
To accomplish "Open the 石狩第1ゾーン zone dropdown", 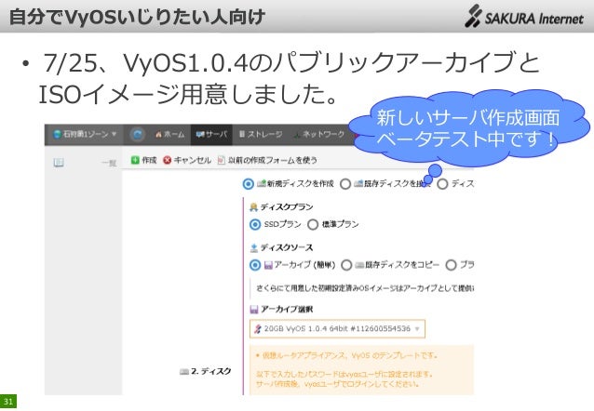I will [85, 134].
